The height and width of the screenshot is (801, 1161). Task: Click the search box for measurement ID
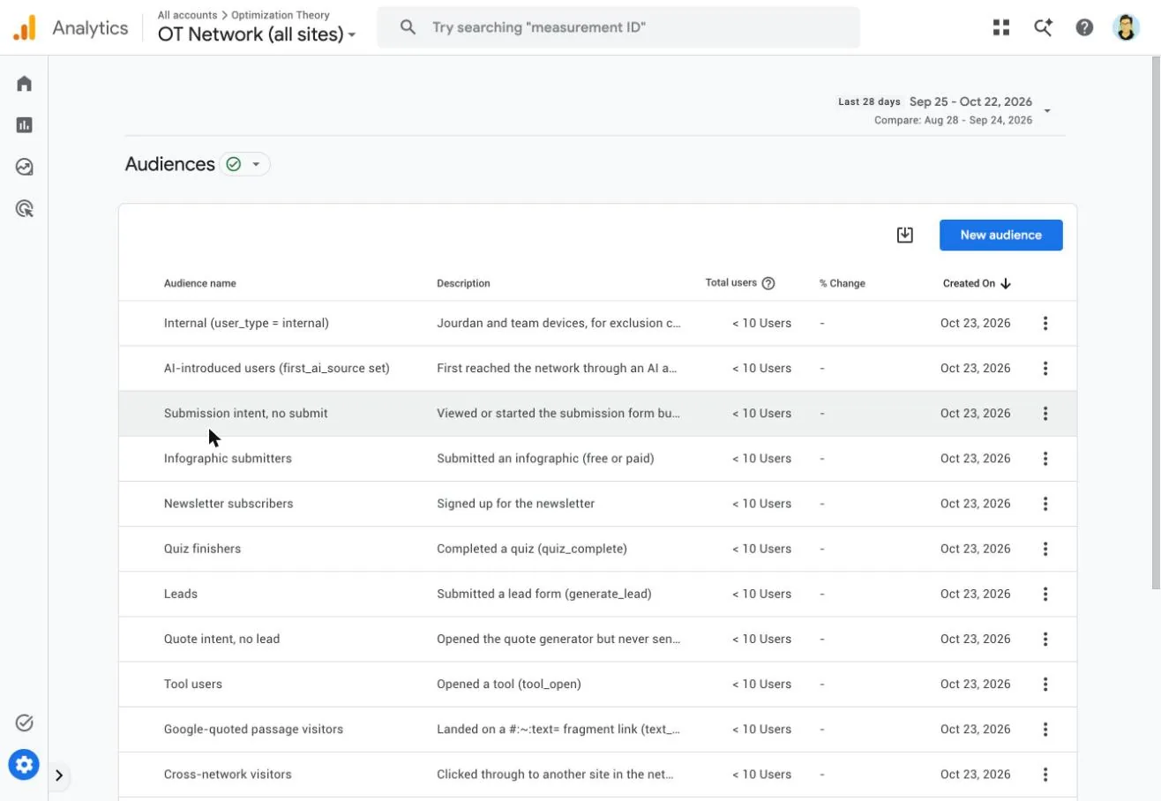618,27
